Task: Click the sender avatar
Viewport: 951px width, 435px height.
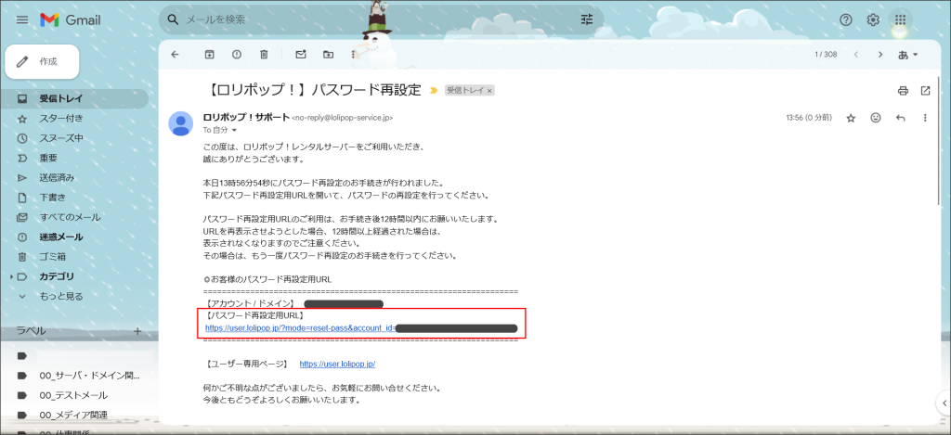Action: (x=181, y=123)
